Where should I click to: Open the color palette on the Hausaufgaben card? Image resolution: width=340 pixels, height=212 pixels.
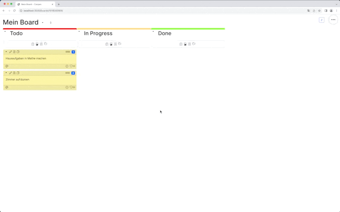coord(7,66)
